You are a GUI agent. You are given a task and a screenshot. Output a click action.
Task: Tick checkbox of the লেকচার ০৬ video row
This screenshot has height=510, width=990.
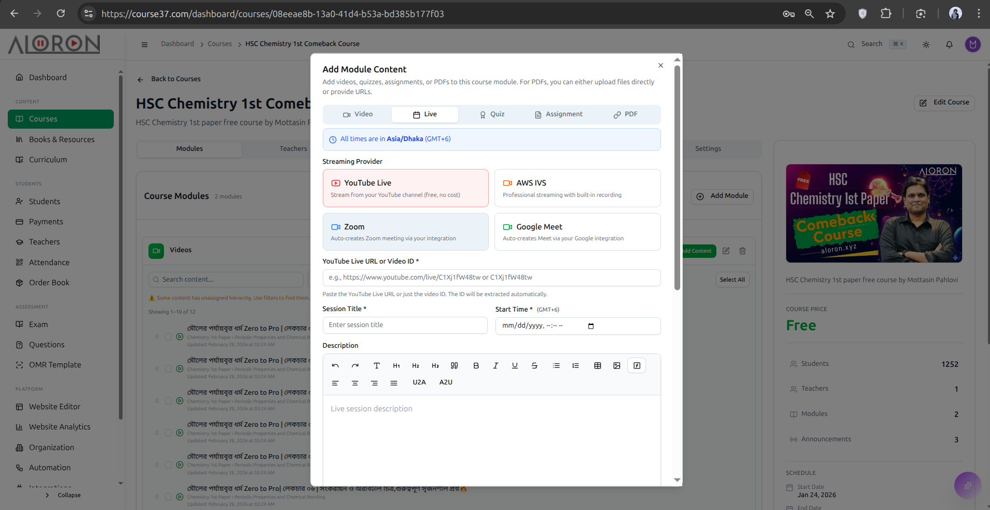[168, 497]
